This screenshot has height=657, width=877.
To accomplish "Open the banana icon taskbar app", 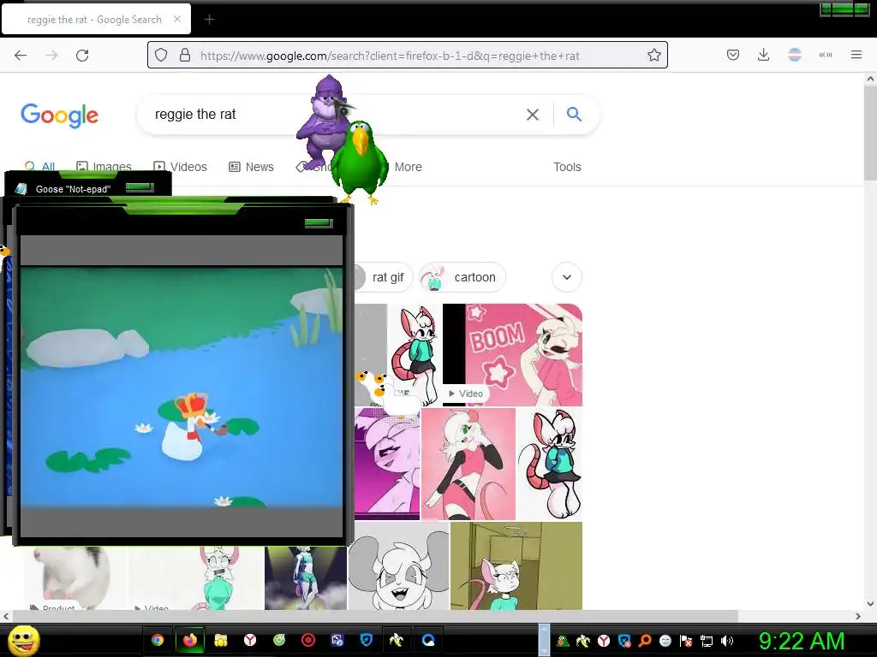I will [396, 640].
